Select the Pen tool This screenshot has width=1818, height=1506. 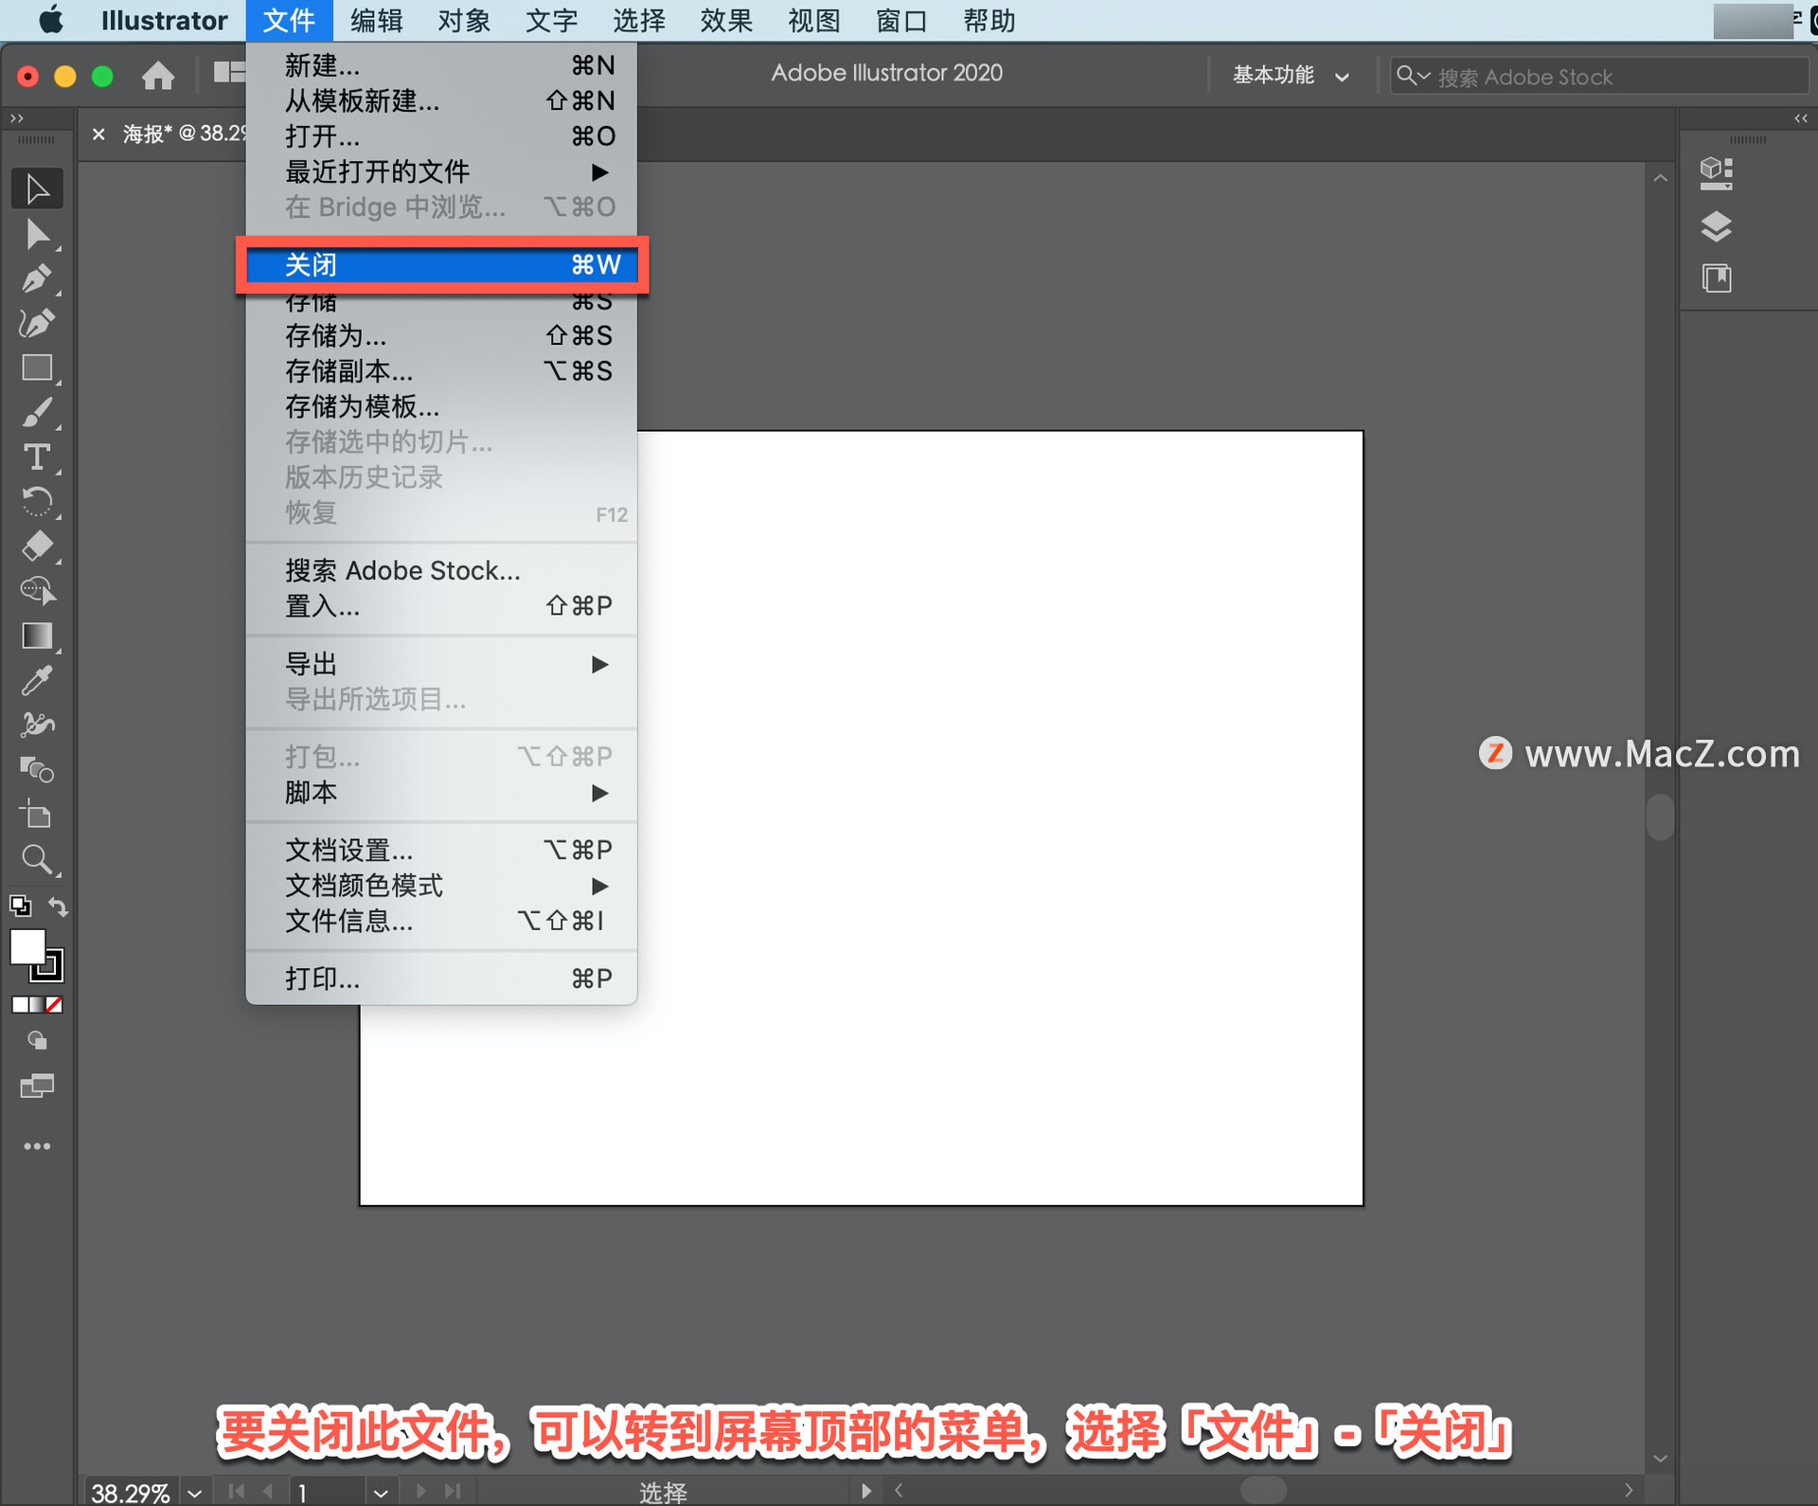click(x=36, y=278)
